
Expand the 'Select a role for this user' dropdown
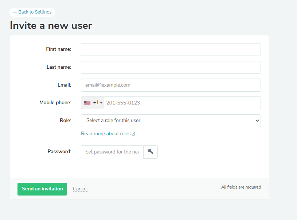pyautogui.click(x=171, y=121)
